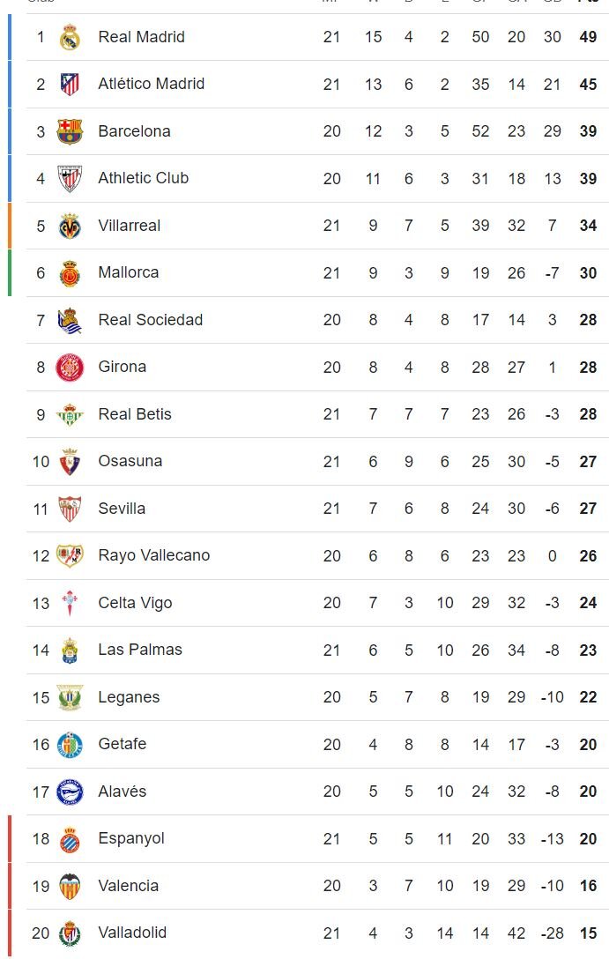The height and width of the screenshot is (959, 609).
Task: Click the Villarreal yellow crest
Action: [x=70, y=226]
